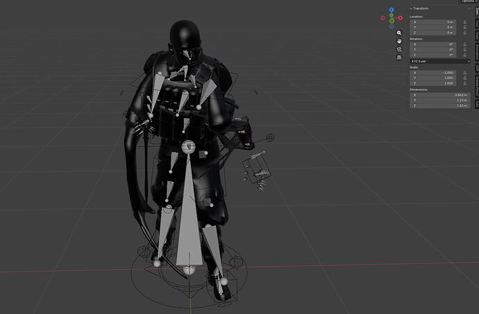Switch perspective/orthographic grid icon
Viewport: 479px width, 314px height.
point(399,58)
